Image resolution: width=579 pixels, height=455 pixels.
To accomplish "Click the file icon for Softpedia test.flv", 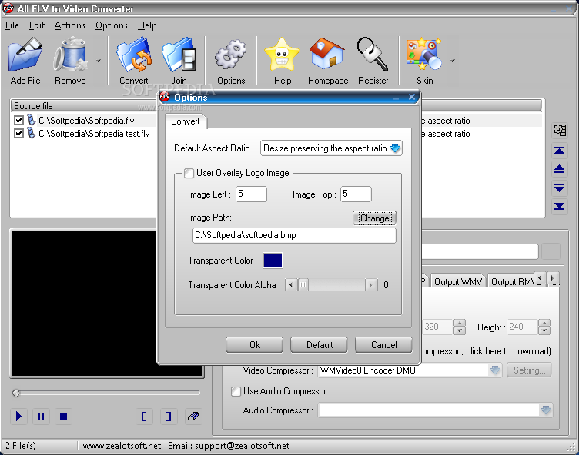I will tap(31, 133).
